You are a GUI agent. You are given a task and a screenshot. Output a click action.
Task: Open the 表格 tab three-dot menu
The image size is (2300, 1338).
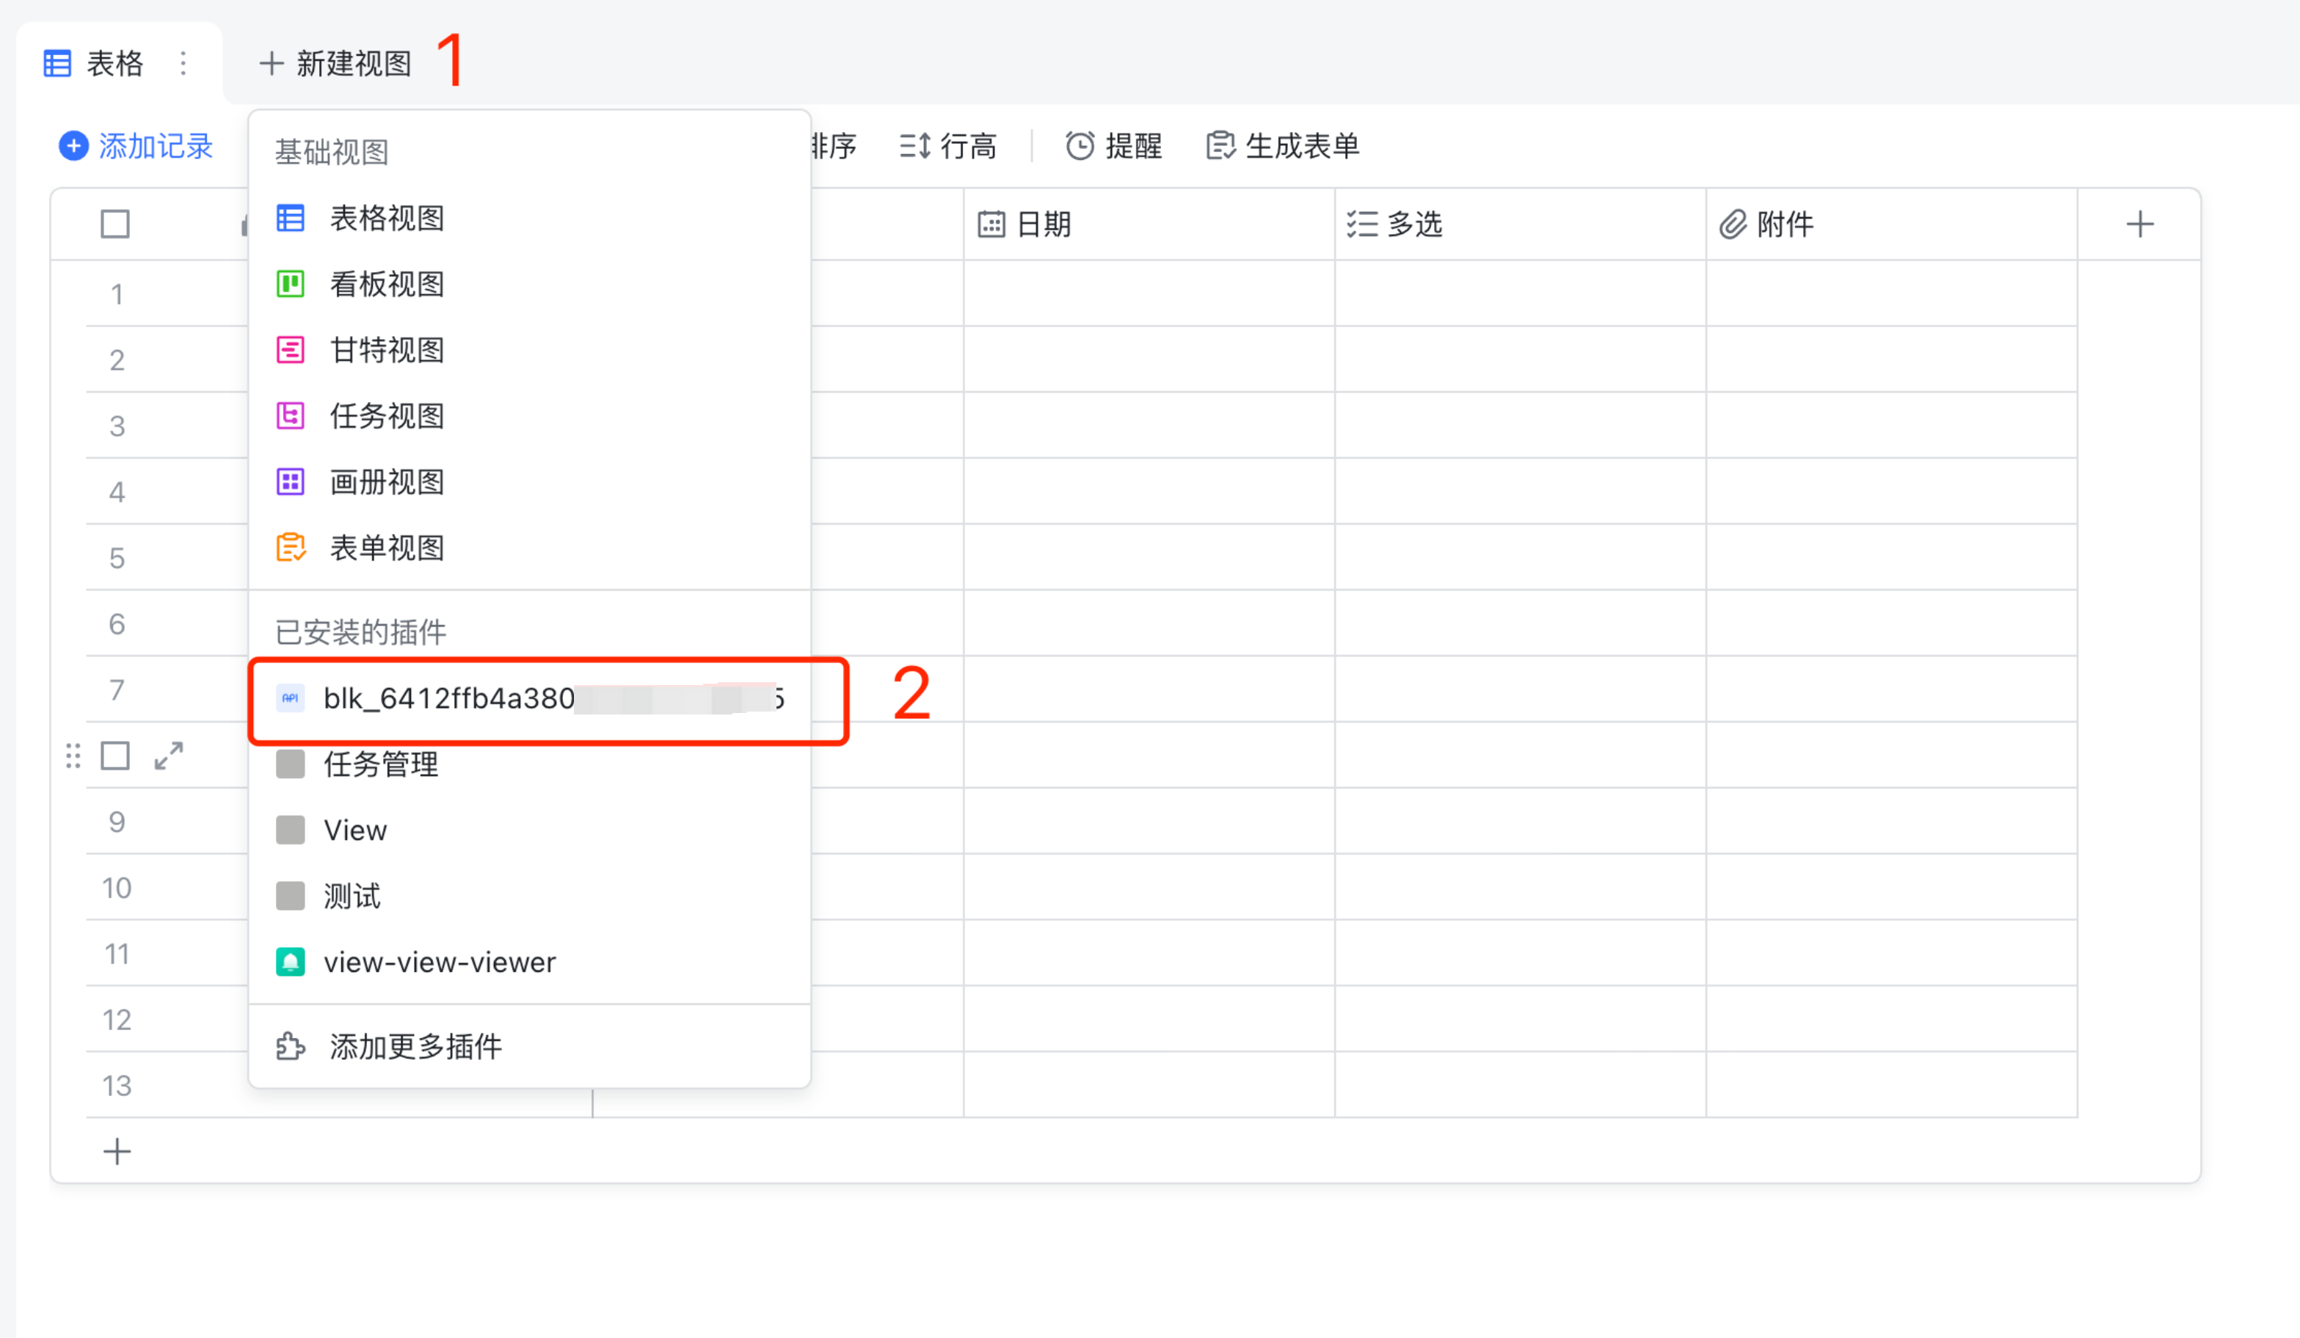[183, 63]
